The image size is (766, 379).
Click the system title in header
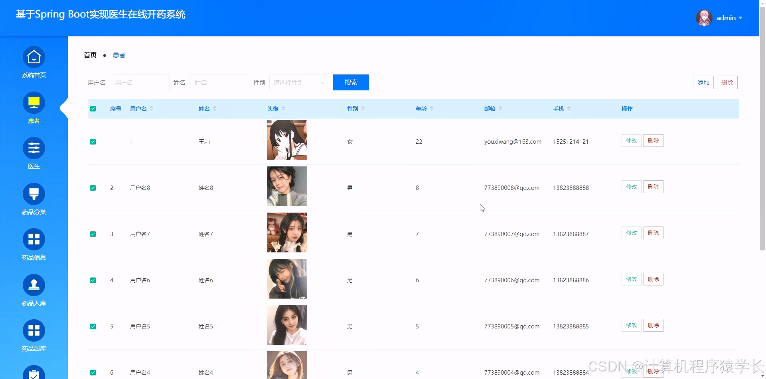point(101,14)
